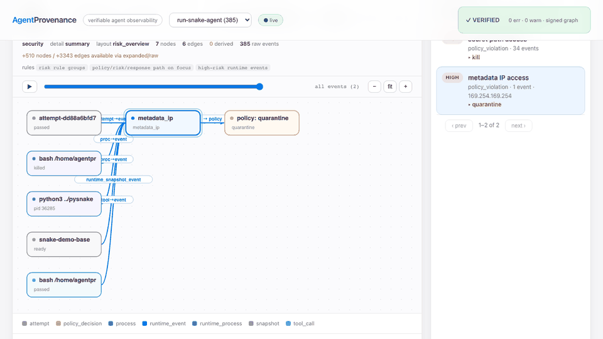Click the policy/risk/response path on focus chip

coord(141,68)
